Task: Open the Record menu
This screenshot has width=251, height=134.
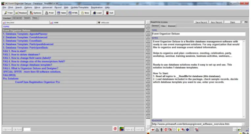Action: 58,8
